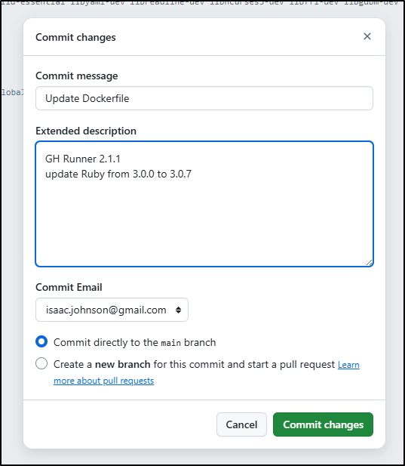Click inside the Extended description text area

click(x=204, y=204)
